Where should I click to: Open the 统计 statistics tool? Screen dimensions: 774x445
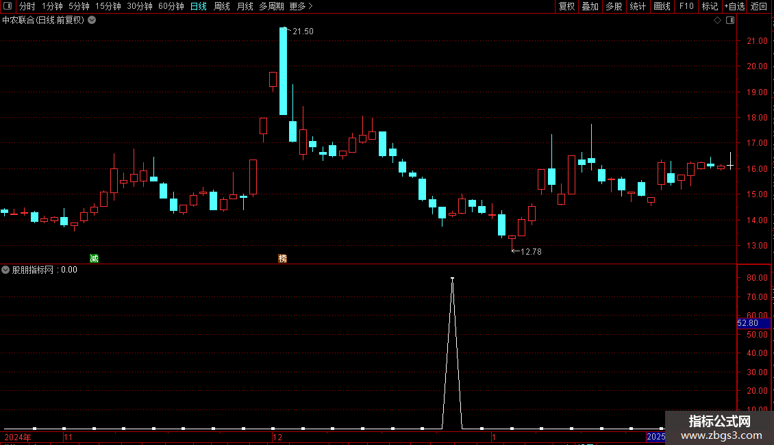[638, 6]
